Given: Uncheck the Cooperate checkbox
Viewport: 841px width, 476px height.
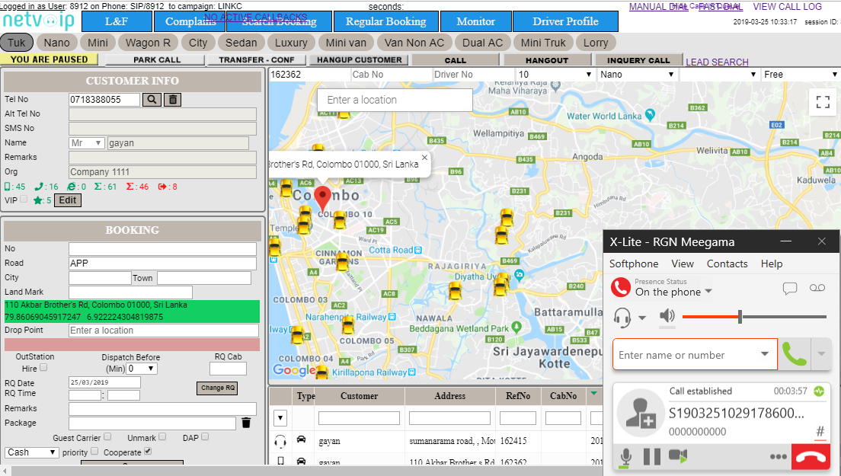Looking at the screenshot, I should (x=148, y=451).
